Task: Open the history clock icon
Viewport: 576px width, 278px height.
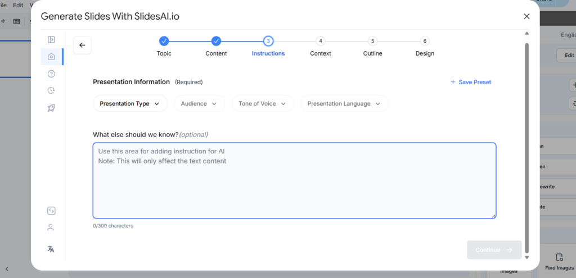Action: (51, 90)
